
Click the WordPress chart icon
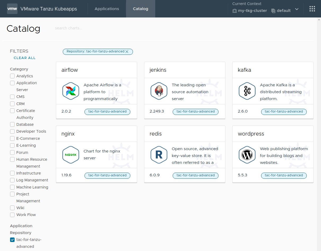[247, 155]
